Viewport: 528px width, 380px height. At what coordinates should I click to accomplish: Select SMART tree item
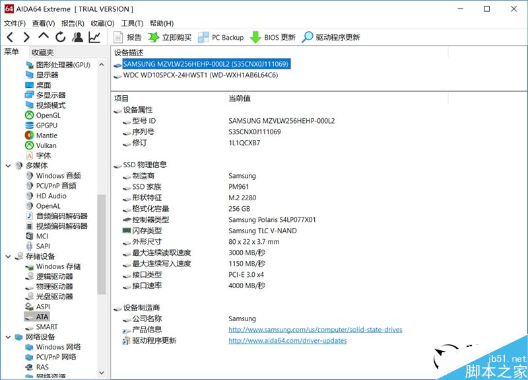coord(42,326)
